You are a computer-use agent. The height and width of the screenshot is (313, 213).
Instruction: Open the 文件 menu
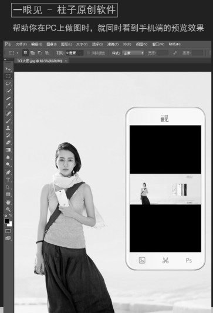click(21, 44)
